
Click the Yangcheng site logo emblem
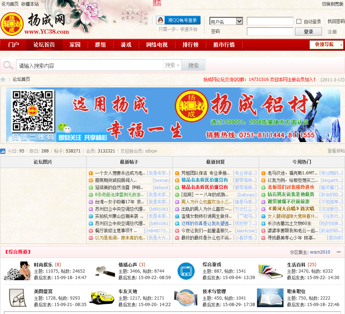(12, 24)
